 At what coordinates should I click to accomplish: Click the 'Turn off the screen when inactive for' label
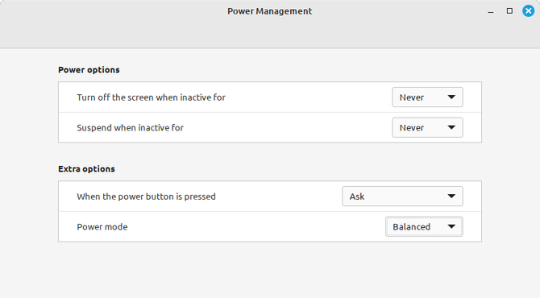pos(151,97)
